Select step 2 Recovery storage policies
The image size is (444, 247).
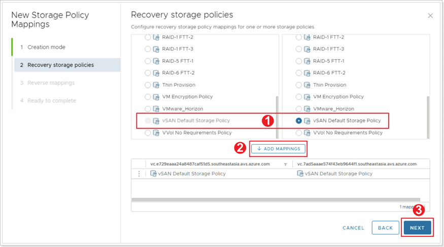coord(67,65)
